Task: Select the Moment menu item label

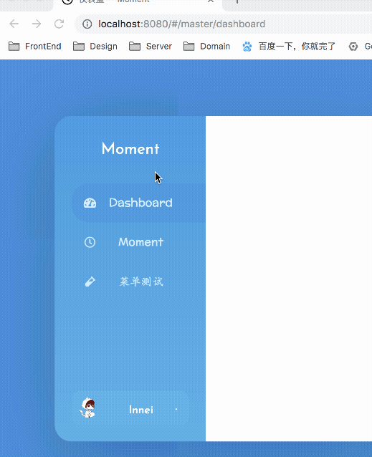Action: (140, 242)
